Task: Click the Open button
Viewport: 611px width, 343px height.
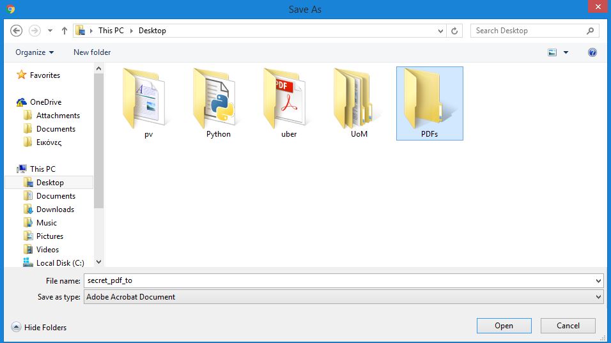Action: (x=504, y=326)
